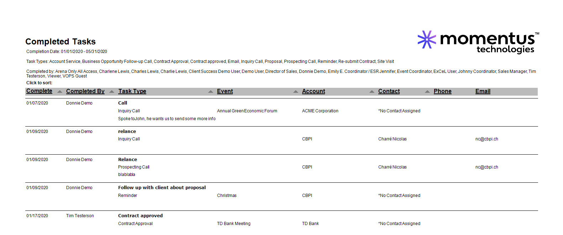Image resolution: width=563 pixels, height=235 pixels.
Task: Click *No Contact Assigned for ACME Corporation
Action: coord(399,111)
